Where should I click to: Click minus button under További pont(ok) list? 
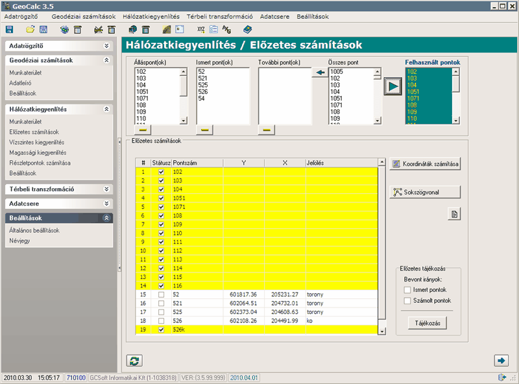pos(267,130)
